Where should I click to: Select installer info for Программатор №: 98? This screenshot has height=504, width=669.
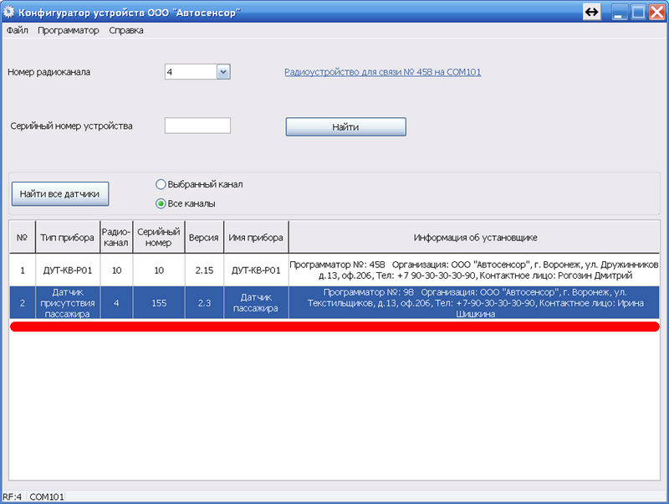[x=474, y=303]
